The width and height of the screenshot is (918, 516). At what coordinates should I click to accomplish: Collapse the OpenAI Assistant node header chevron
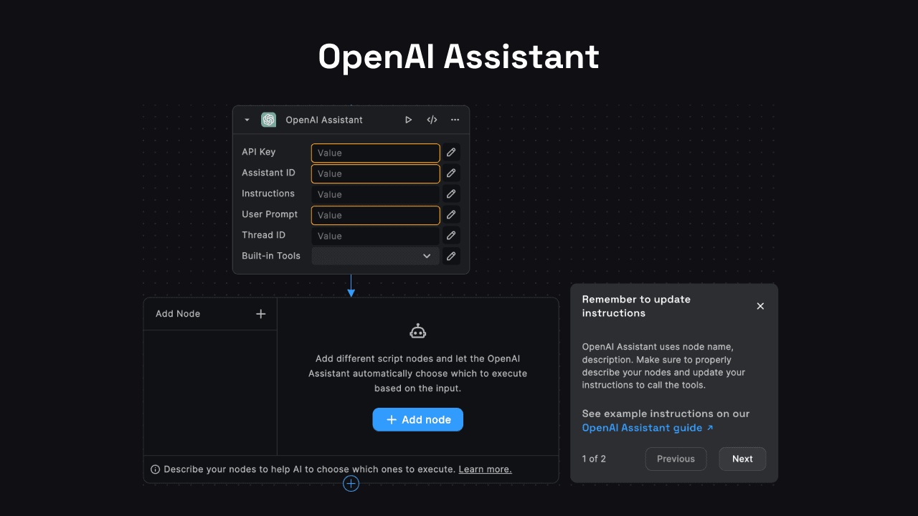pyautogui.click(x=247, y=120)
